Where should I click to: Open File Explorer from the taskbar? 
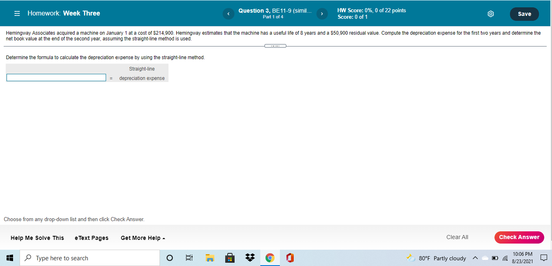click(209, 257)
